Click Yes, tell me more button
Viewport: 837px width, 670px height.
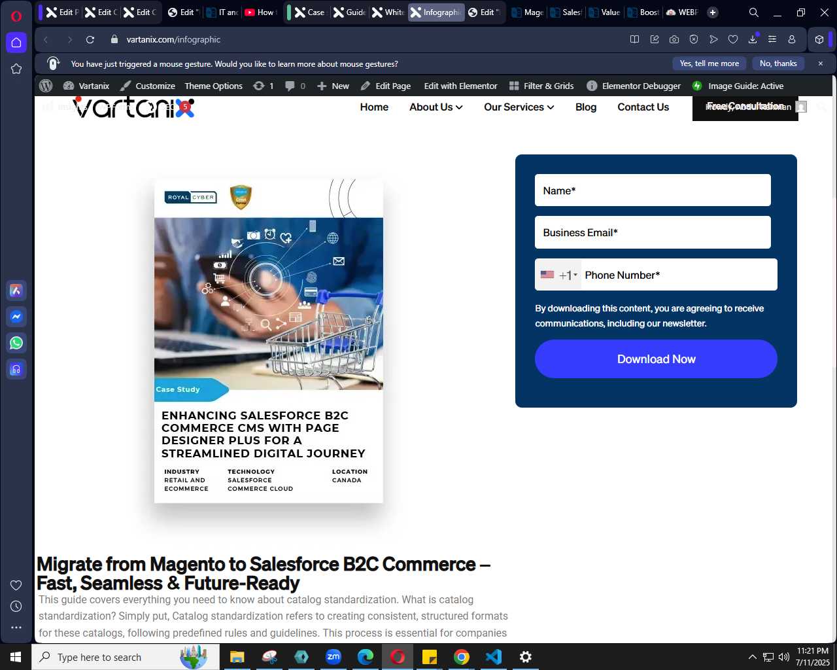pyautogui.click(x=709, y=63)
